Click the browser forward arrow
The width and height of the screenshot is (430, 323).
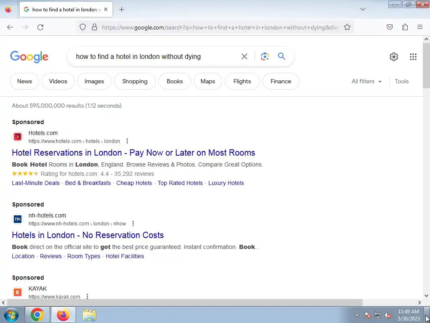click(25, 27)
